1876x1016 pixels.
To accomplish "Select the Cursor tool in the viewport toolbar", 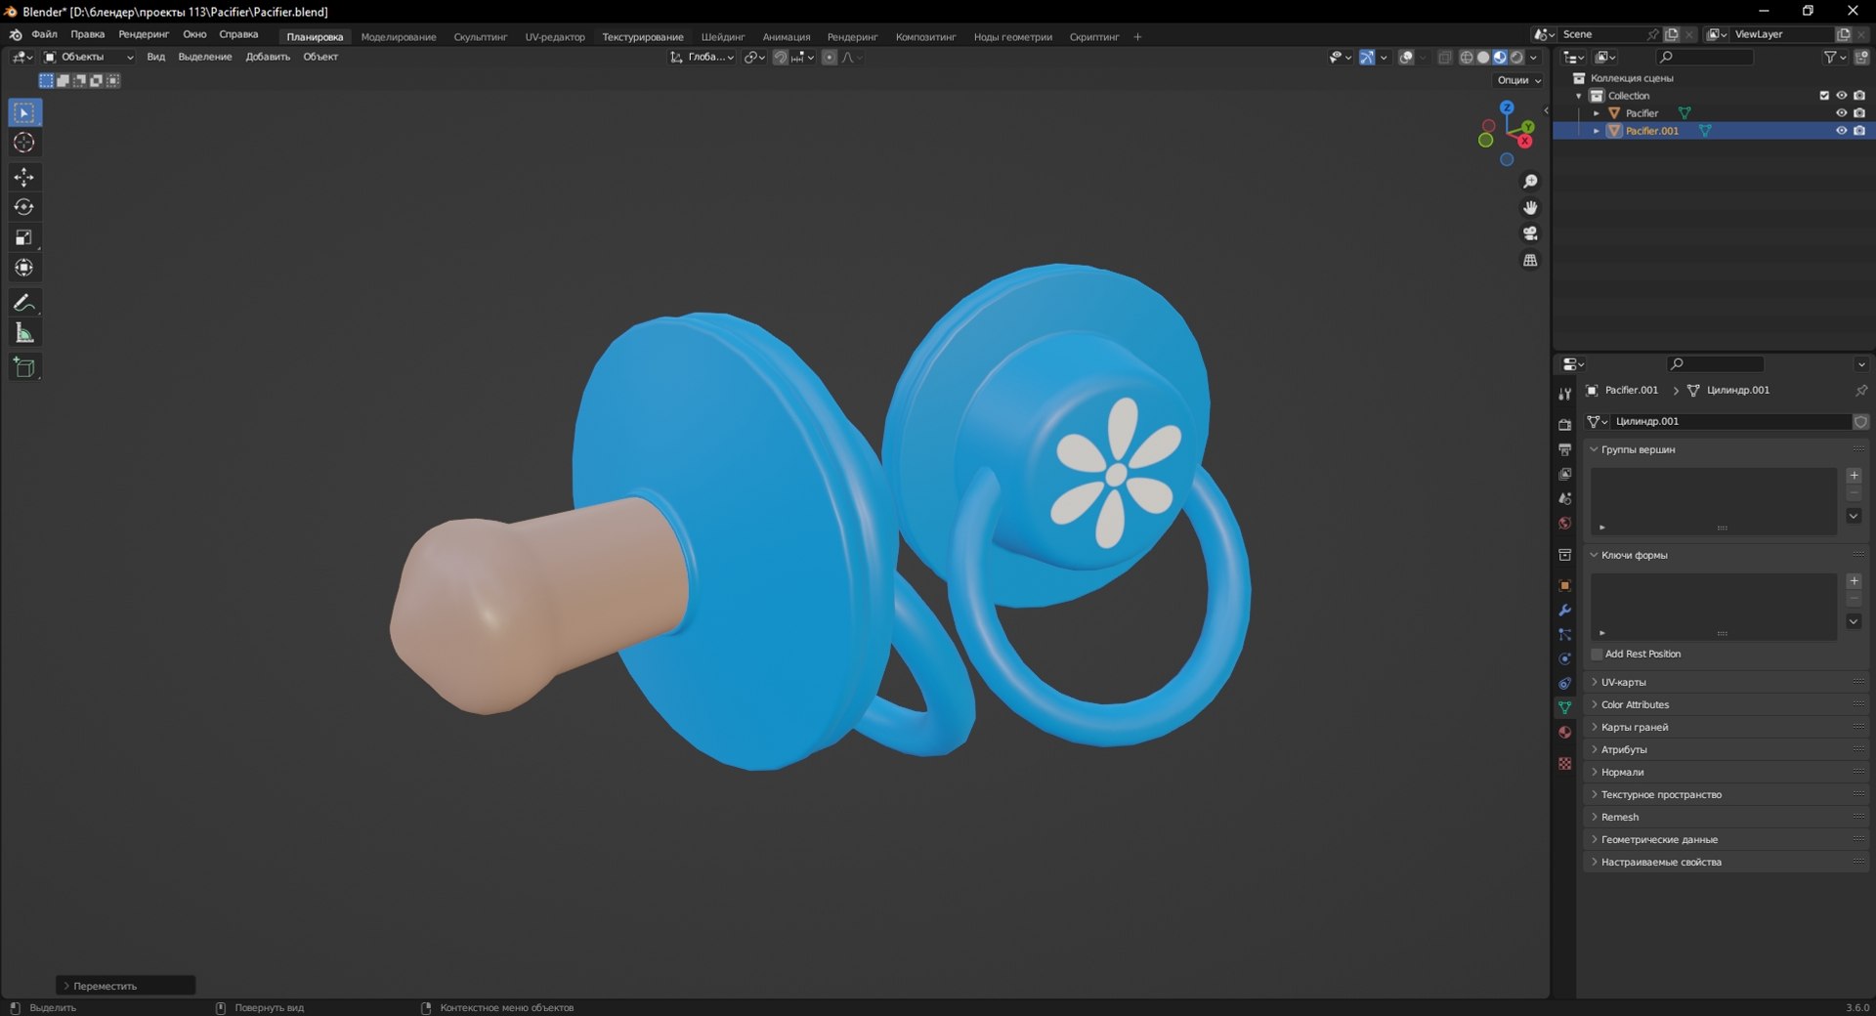I will [x=24, y=143].
